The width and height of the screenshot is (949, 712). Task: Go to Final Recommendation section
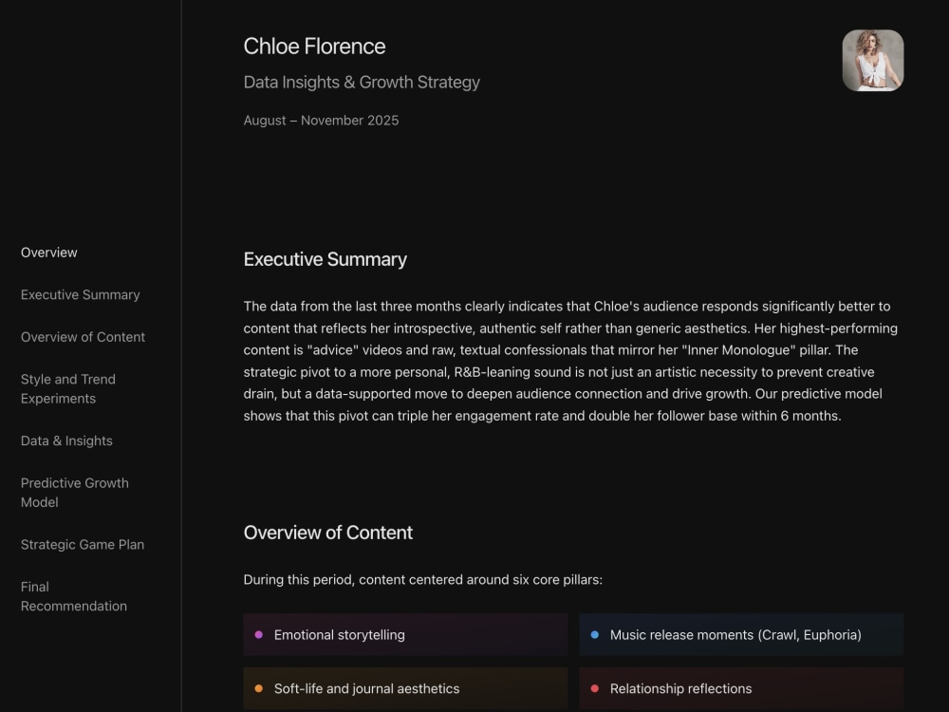point(74,596)
